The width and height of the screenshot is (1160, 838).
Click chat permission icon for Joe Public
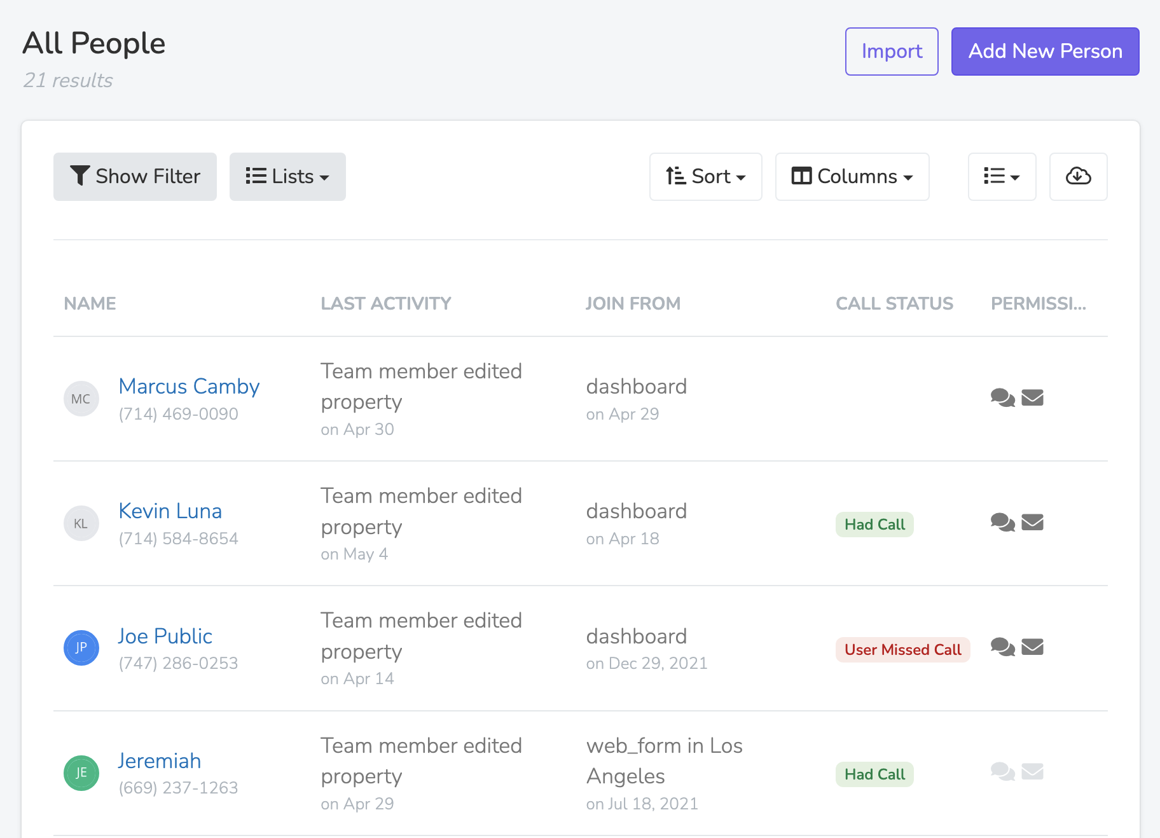click(1003, 647)
